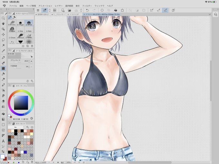Open アニメーション menu

point(45,6)
